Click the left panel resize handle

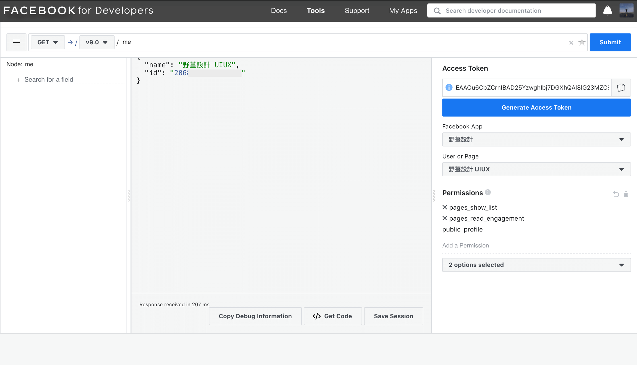click(129, 196)
